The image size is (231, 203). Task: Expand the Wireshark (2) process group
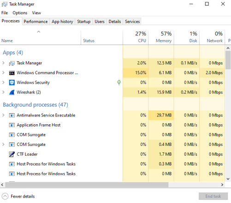(3, 92)
